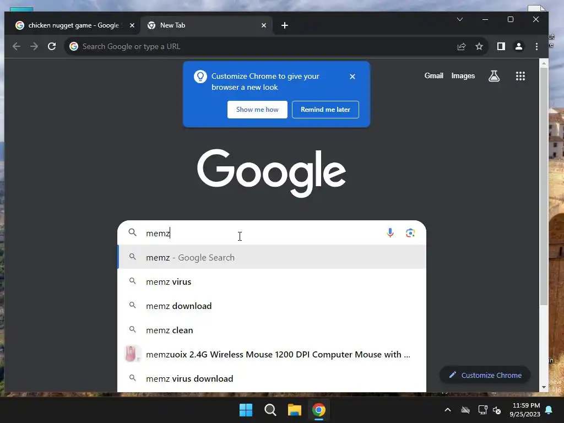Dismiss the Customize Chrome tooltip
Image resolution: width=564 pixels, height=423 pixels.
click(352, 76)
